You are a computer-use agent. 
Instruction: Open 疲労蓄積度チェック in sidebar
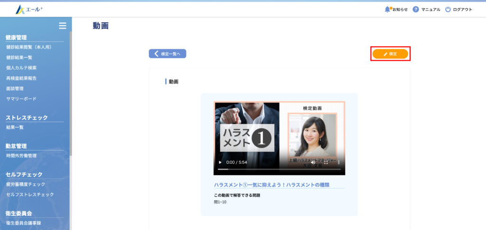[26, 184]
